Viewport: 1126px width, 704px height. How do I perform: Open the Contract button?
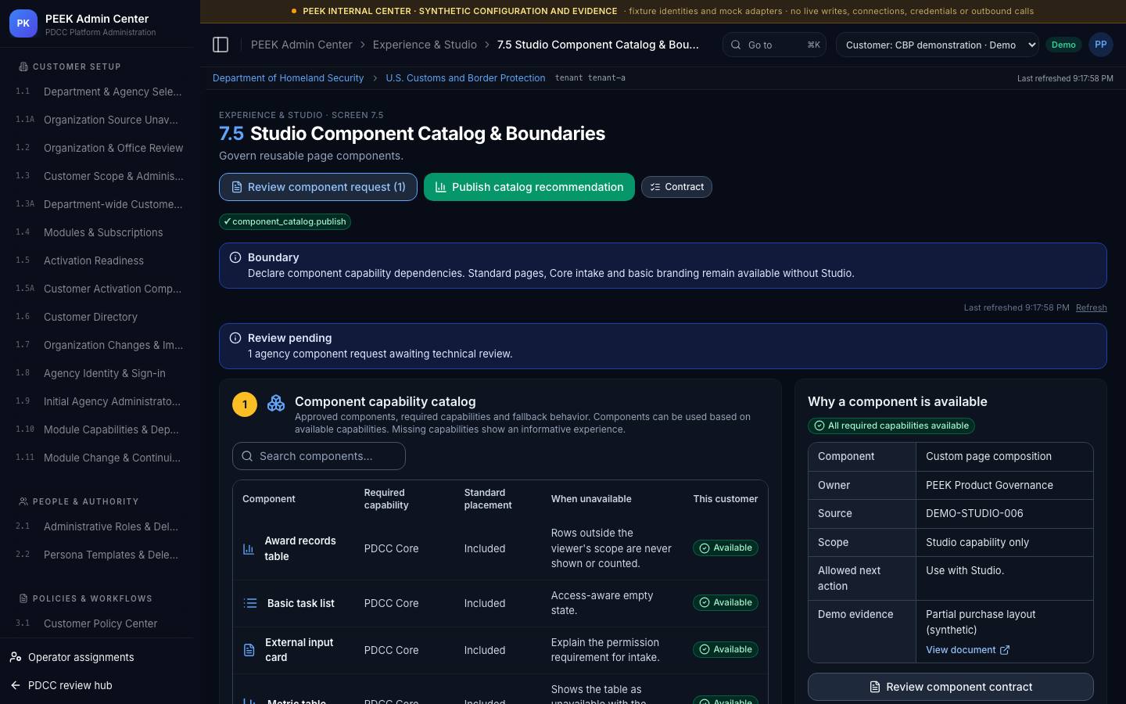(676, 187)
